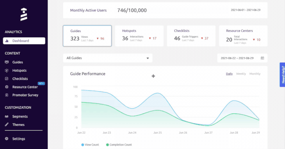Image resolution: width=285 pixels, height=149 pixels.
Task: Open the Need Help? side tab
Action: point(283,75)
